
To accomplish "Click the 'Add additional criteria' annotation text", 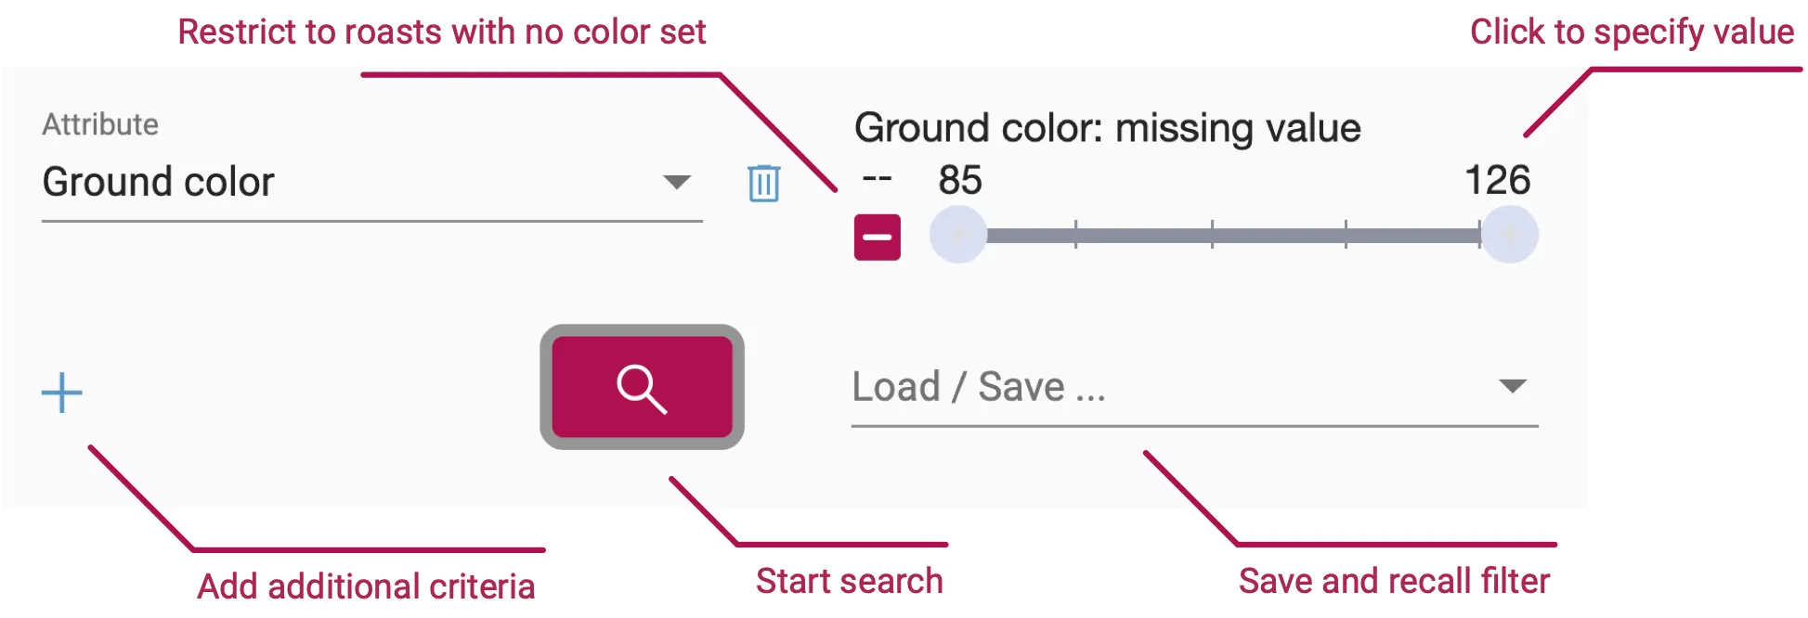I will tap(366, 586).
